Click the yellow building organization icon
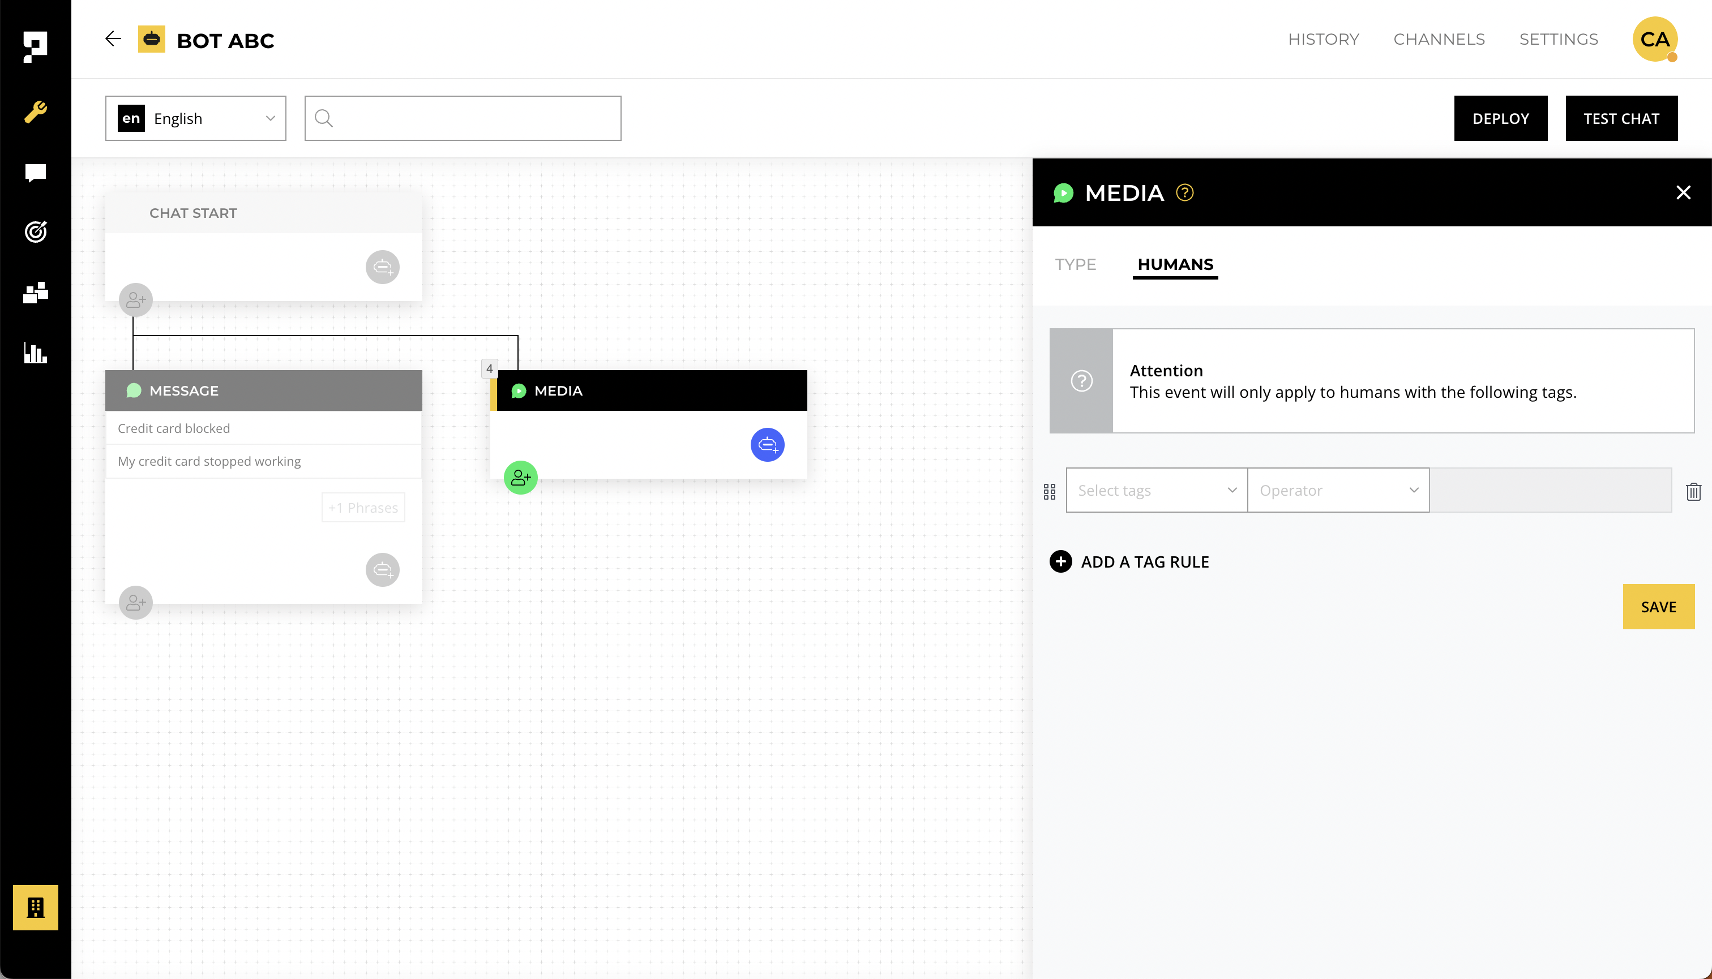1712x979 pixels. pos(35,907)
